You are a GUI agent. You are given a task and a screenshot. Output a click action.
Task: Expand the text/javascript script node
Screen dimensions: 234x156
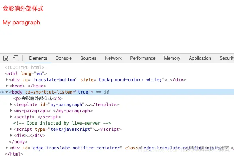[x=11, y=129]
